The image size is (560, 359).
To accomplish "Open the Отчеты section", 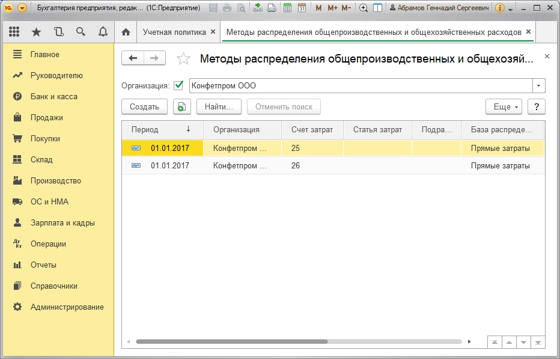I will (x=58, y=265).
